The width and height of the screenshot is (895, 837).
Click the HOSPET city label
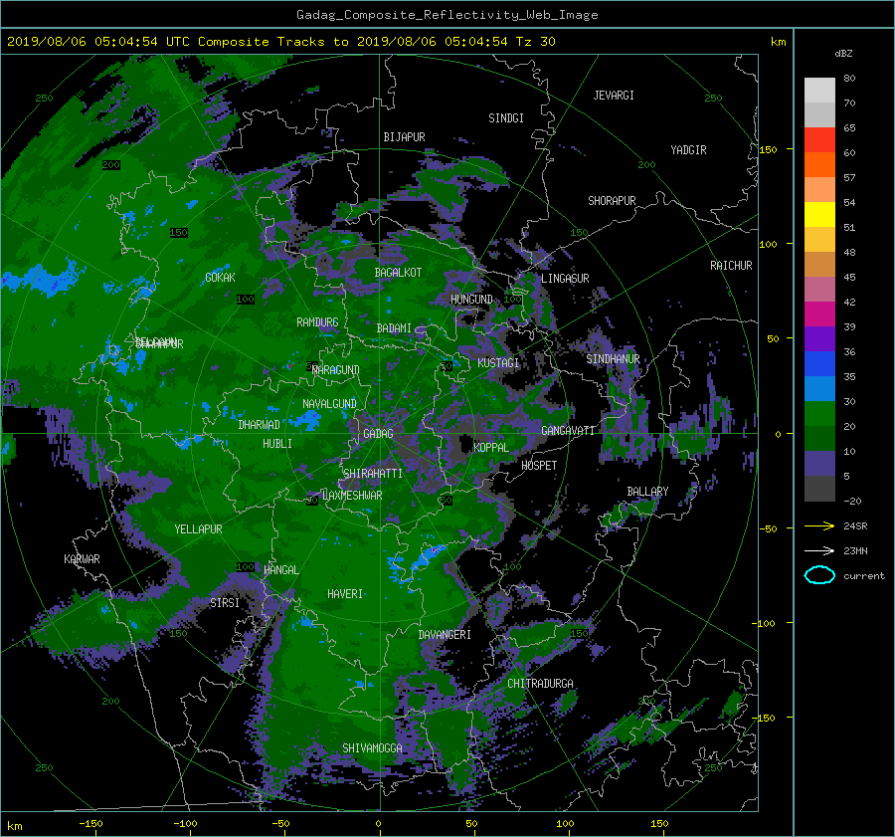pyautogui.click(x=539, y=466)
